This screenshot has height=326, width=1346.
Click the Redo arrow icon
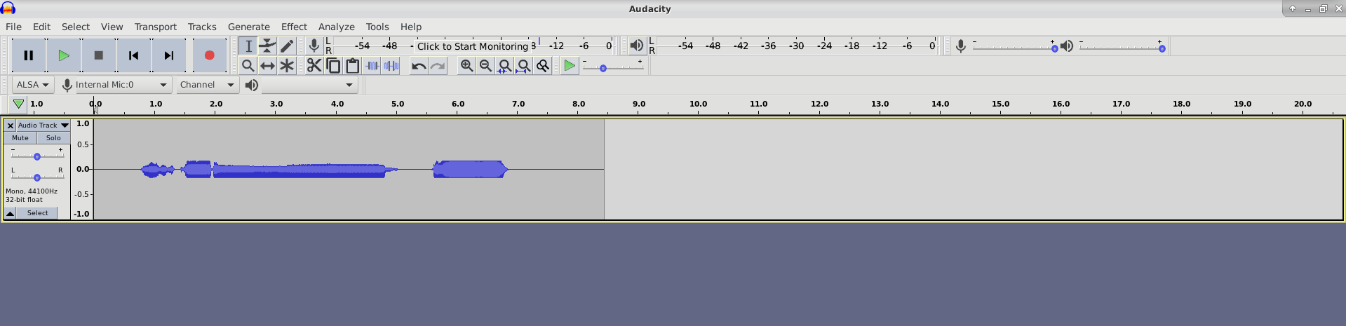click(x=438, y=66)
